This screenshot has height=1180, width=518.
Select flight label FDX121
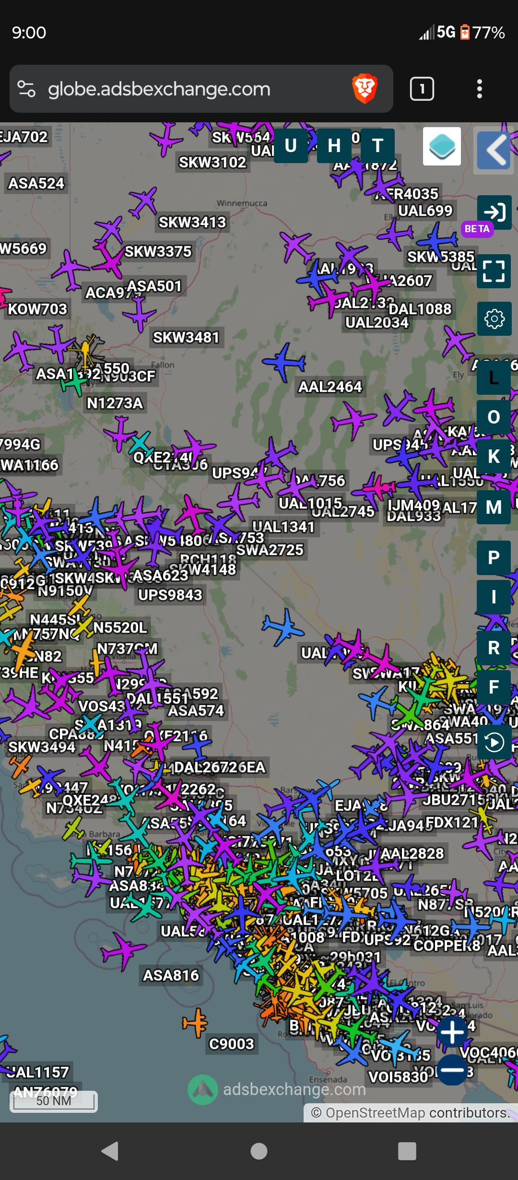[x=453, y=823]
